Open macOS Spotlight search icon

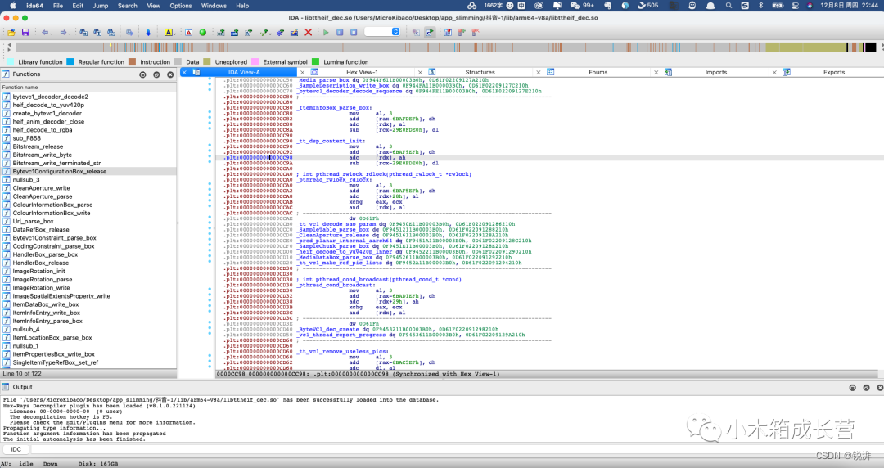729,6
